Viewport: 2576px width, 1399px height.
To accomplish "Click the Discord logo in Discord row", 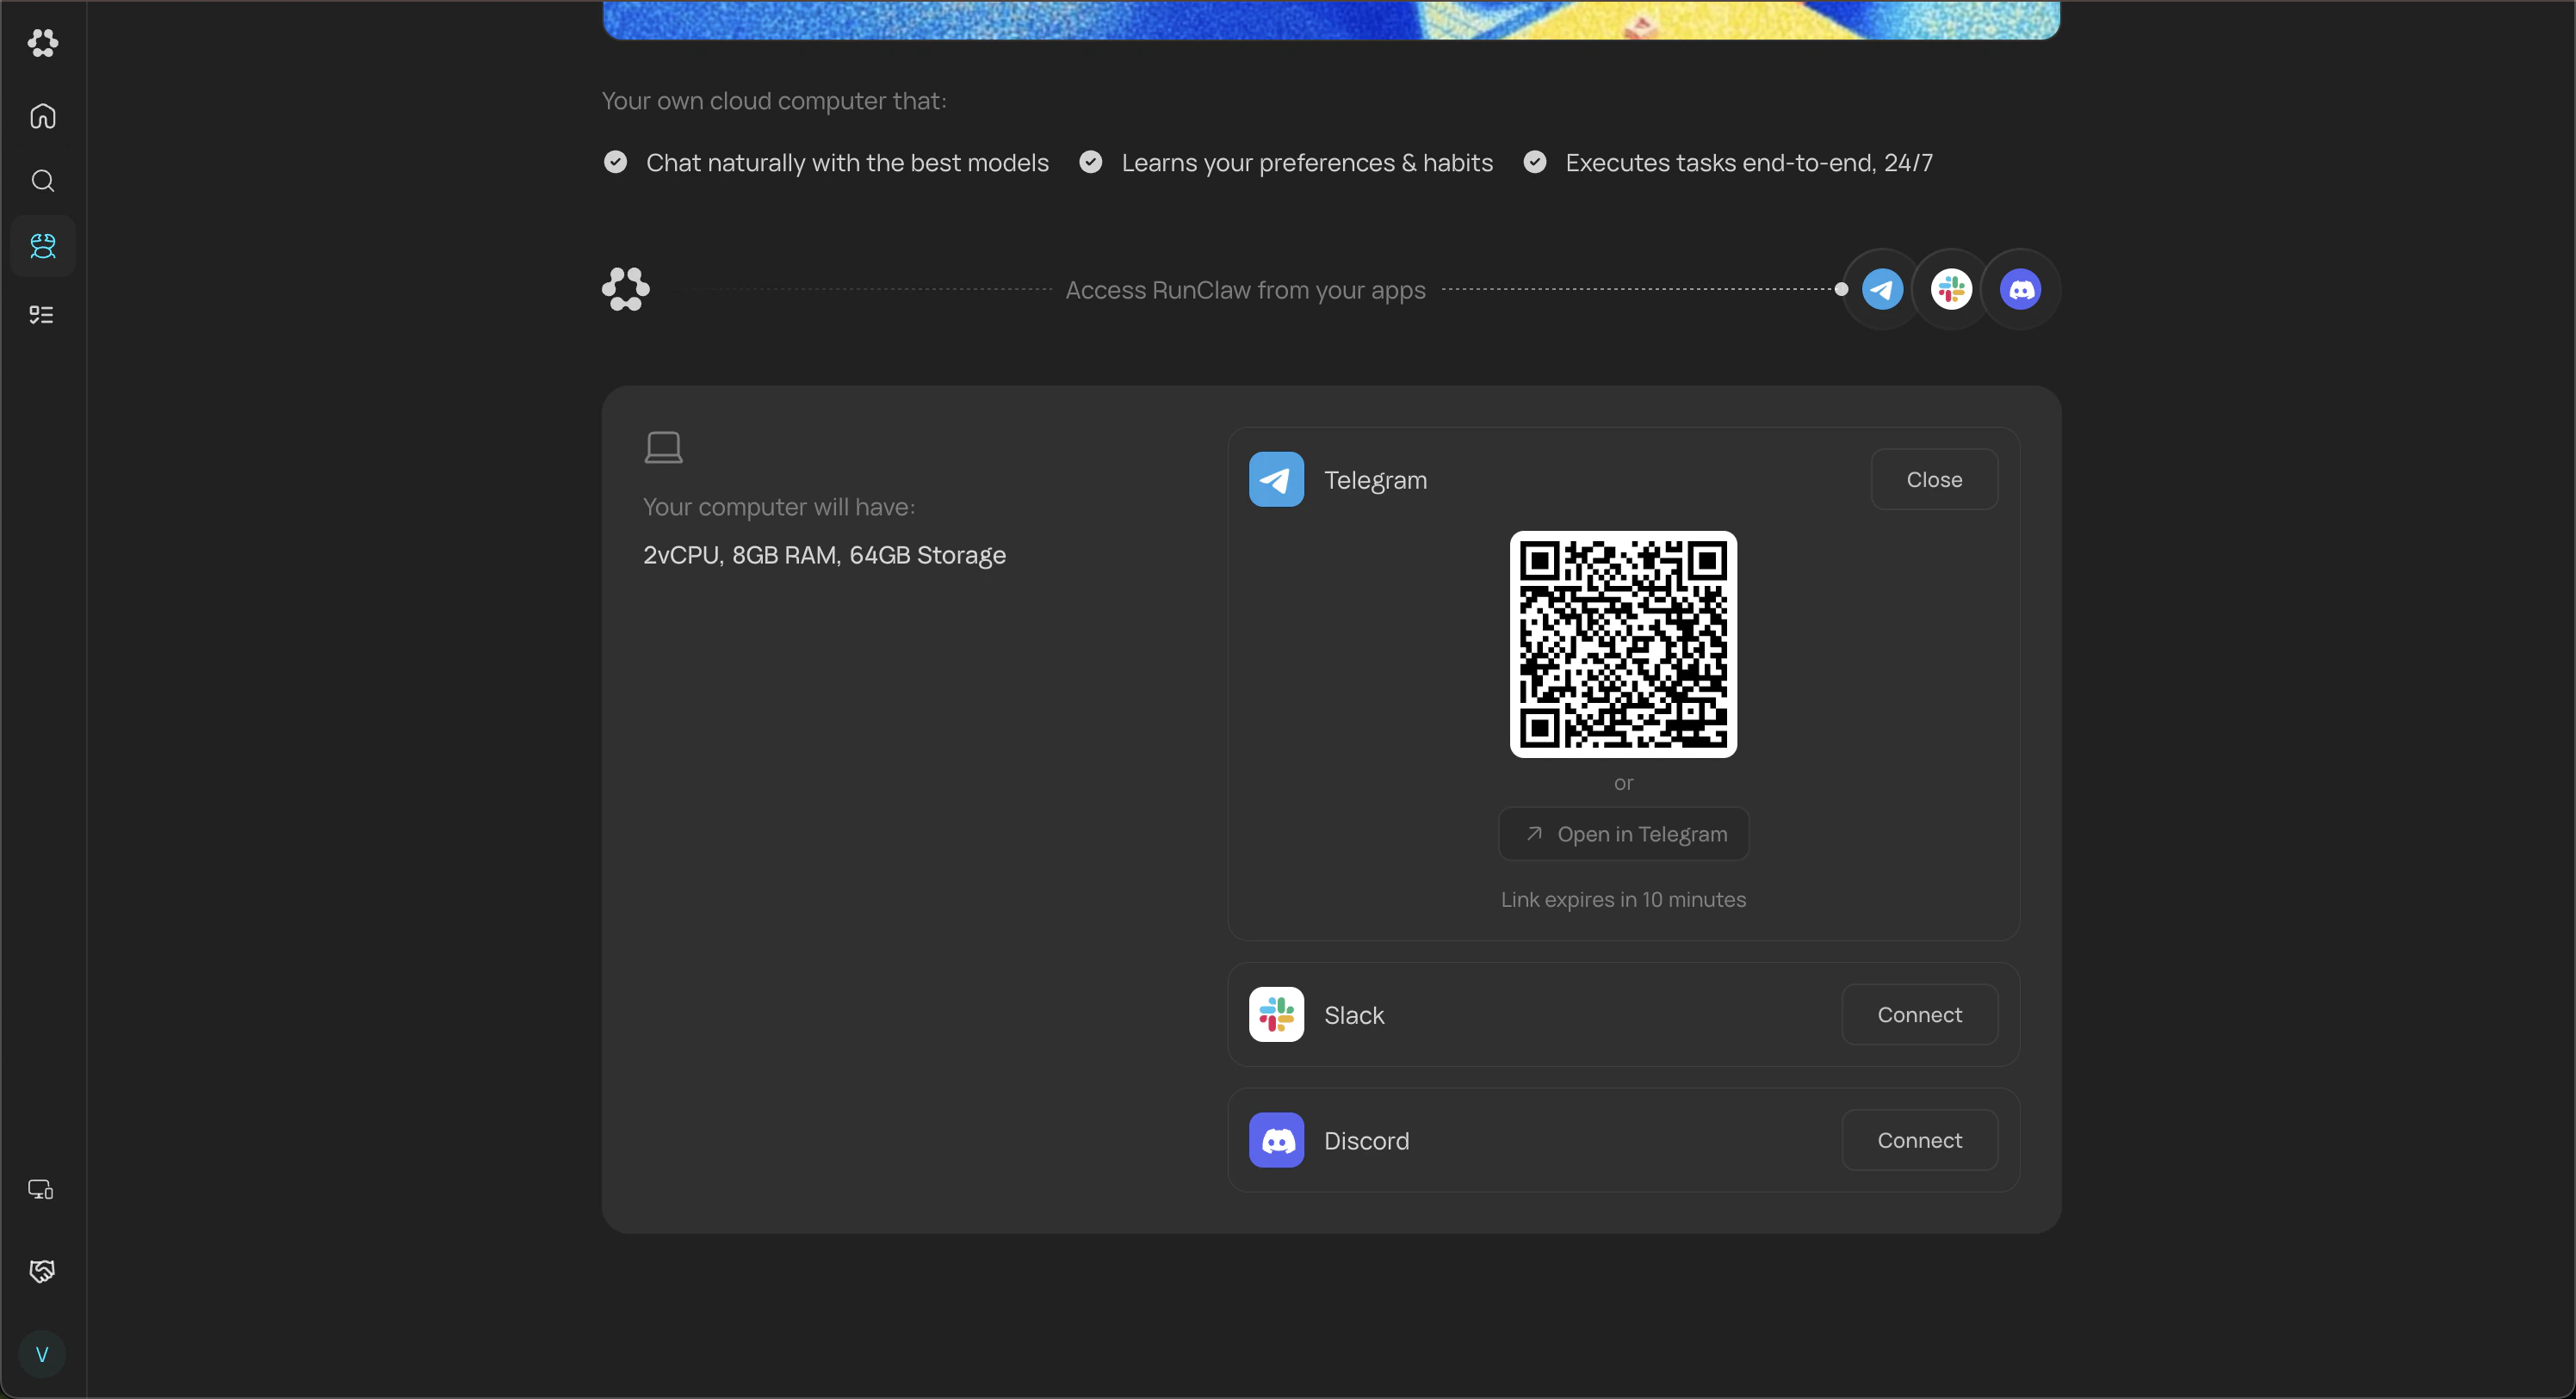I will pos(1276,1140).
